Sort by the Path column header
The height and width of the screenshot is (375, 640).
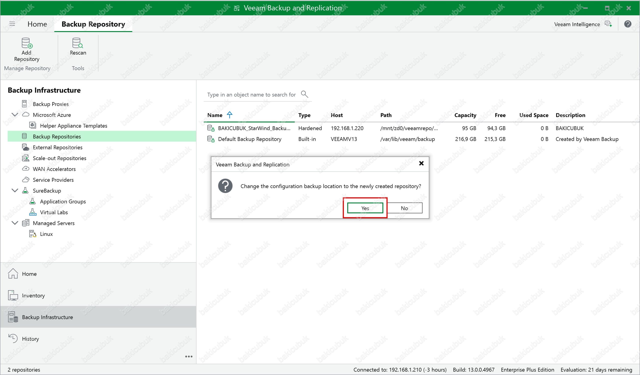coord(386,115)
